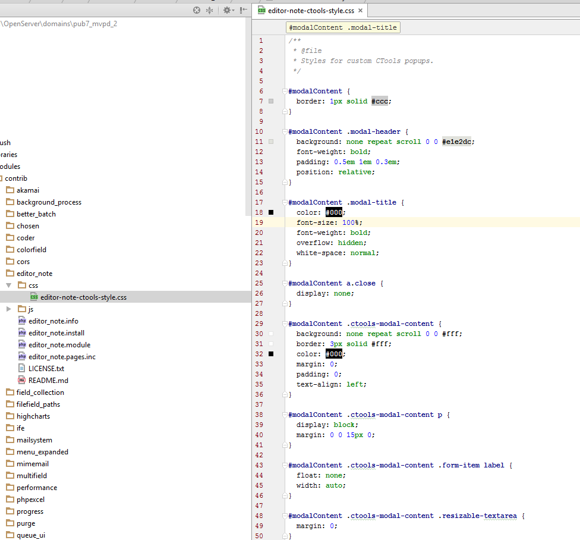The width and height of the screenshot is (580, 540).
Task: Close the editor-note-ctools-style.css tab
Action: click(360, 11)
